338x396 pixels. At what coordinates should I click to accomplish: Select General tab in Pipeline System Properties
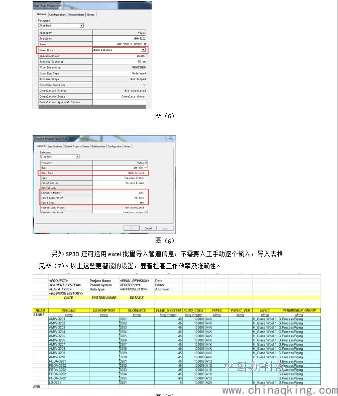point(41,146)
